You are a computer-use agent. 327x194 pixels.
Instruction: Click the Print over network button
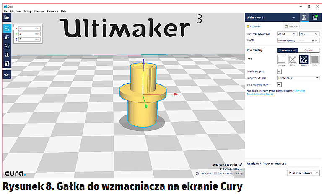pyautogui.click(x=301, y=173)
